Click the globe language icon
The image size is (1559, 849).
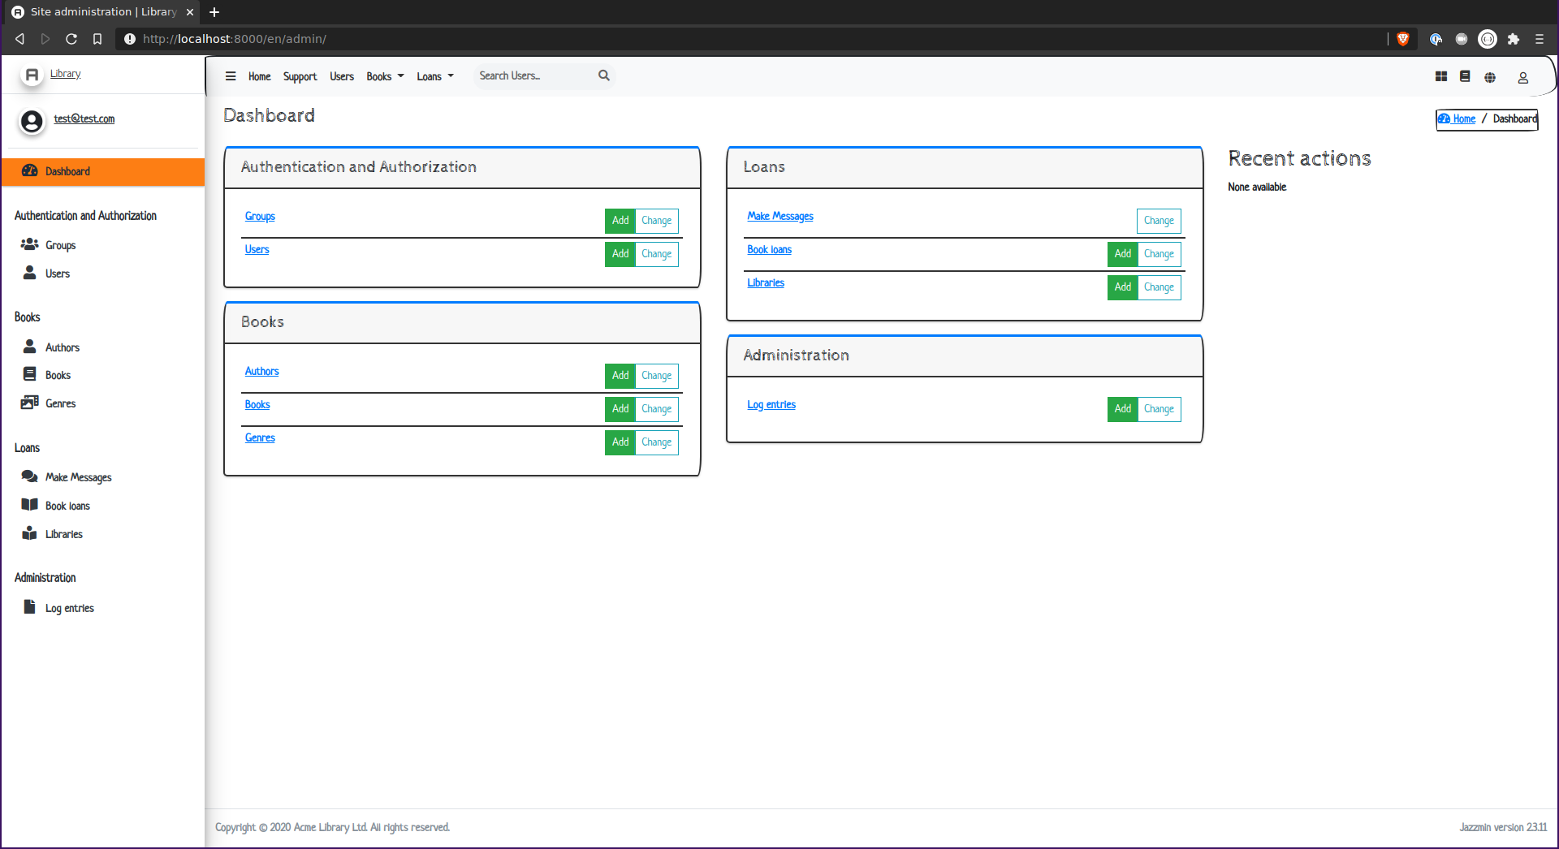point(1490,77)
